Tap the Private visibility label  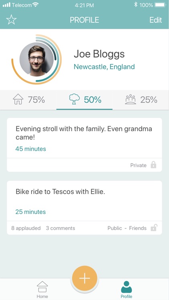point(138,165)
